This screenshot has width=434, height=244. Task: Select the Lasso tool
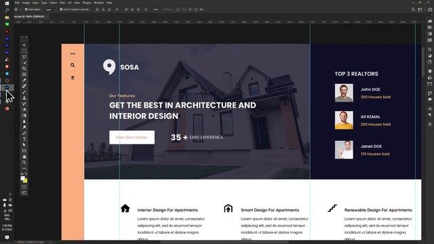pos(24,57)
